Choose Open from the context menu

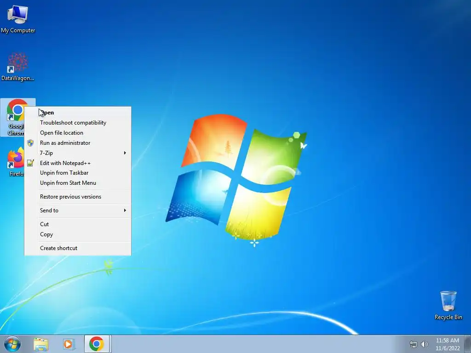[77, 113]
